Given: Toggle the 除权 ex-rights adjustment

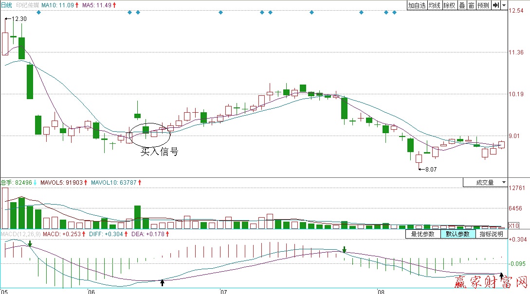Looking at the screenshot, I should [449, 5].
